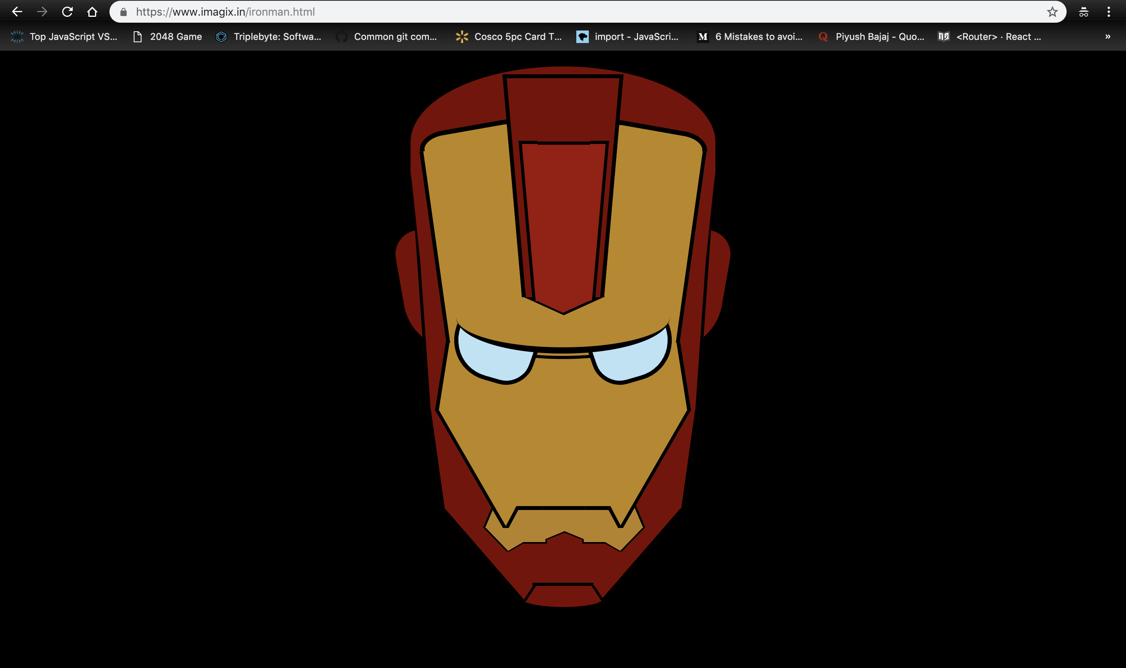Bookmark this page with the star icon
This screenshot has height=668, width=1126.
pyautogui.click(x=1052, y=12)
